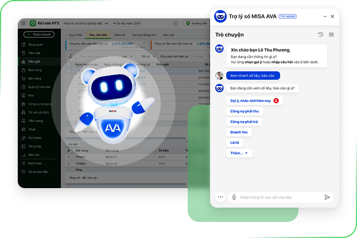The width and height of the screenshot is (357, 238).
Task: Open chat history in MISA AVA panel
Action: pos(320,35)
